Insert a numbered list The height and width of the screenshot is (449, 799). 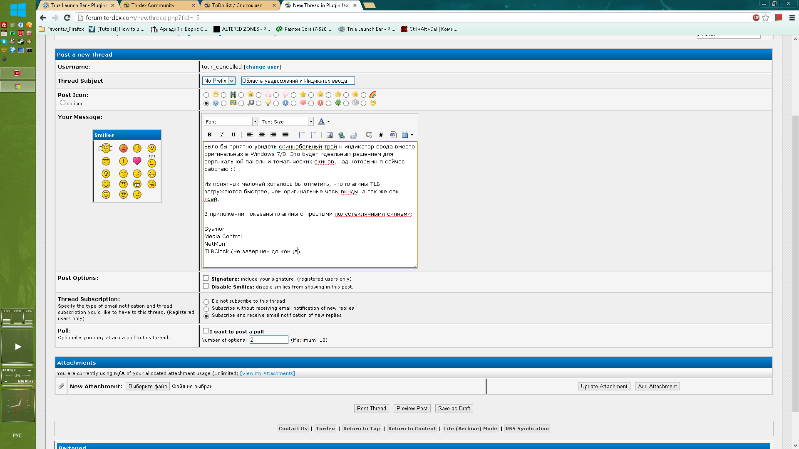click(302, 135)
